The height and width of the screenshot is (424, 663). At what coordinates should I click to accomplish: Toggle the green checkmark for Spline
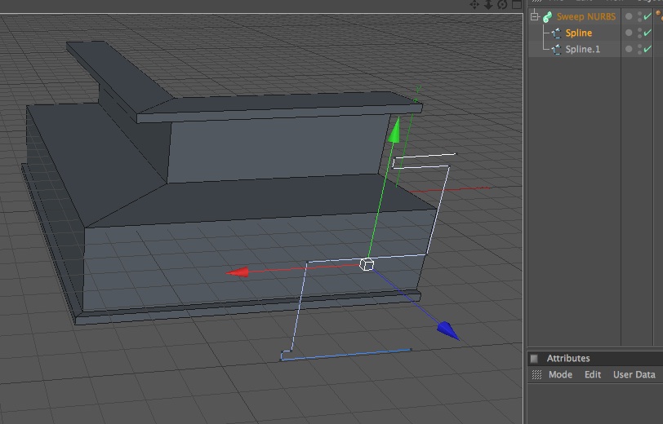[647, 33]
